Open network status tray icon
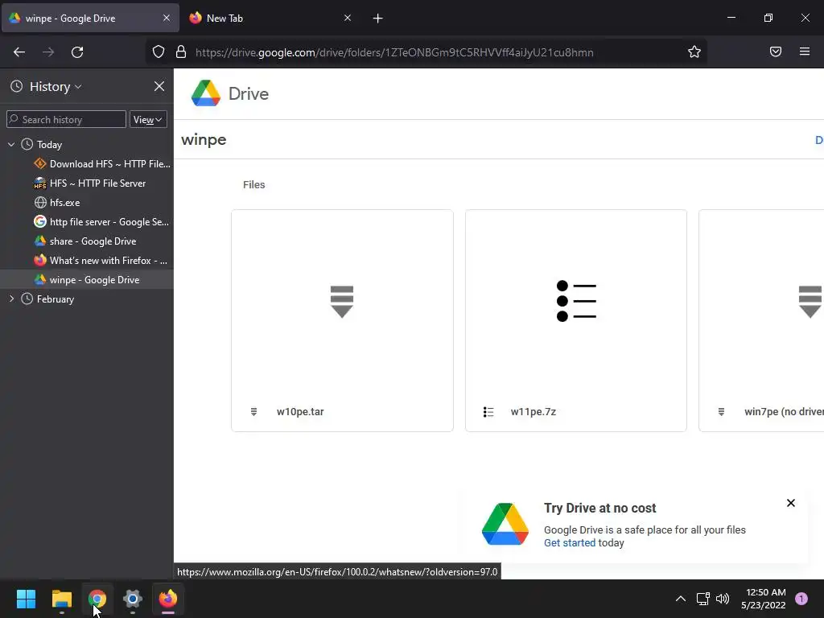Screen dimensions: 824x618 [x=702, y=599]
